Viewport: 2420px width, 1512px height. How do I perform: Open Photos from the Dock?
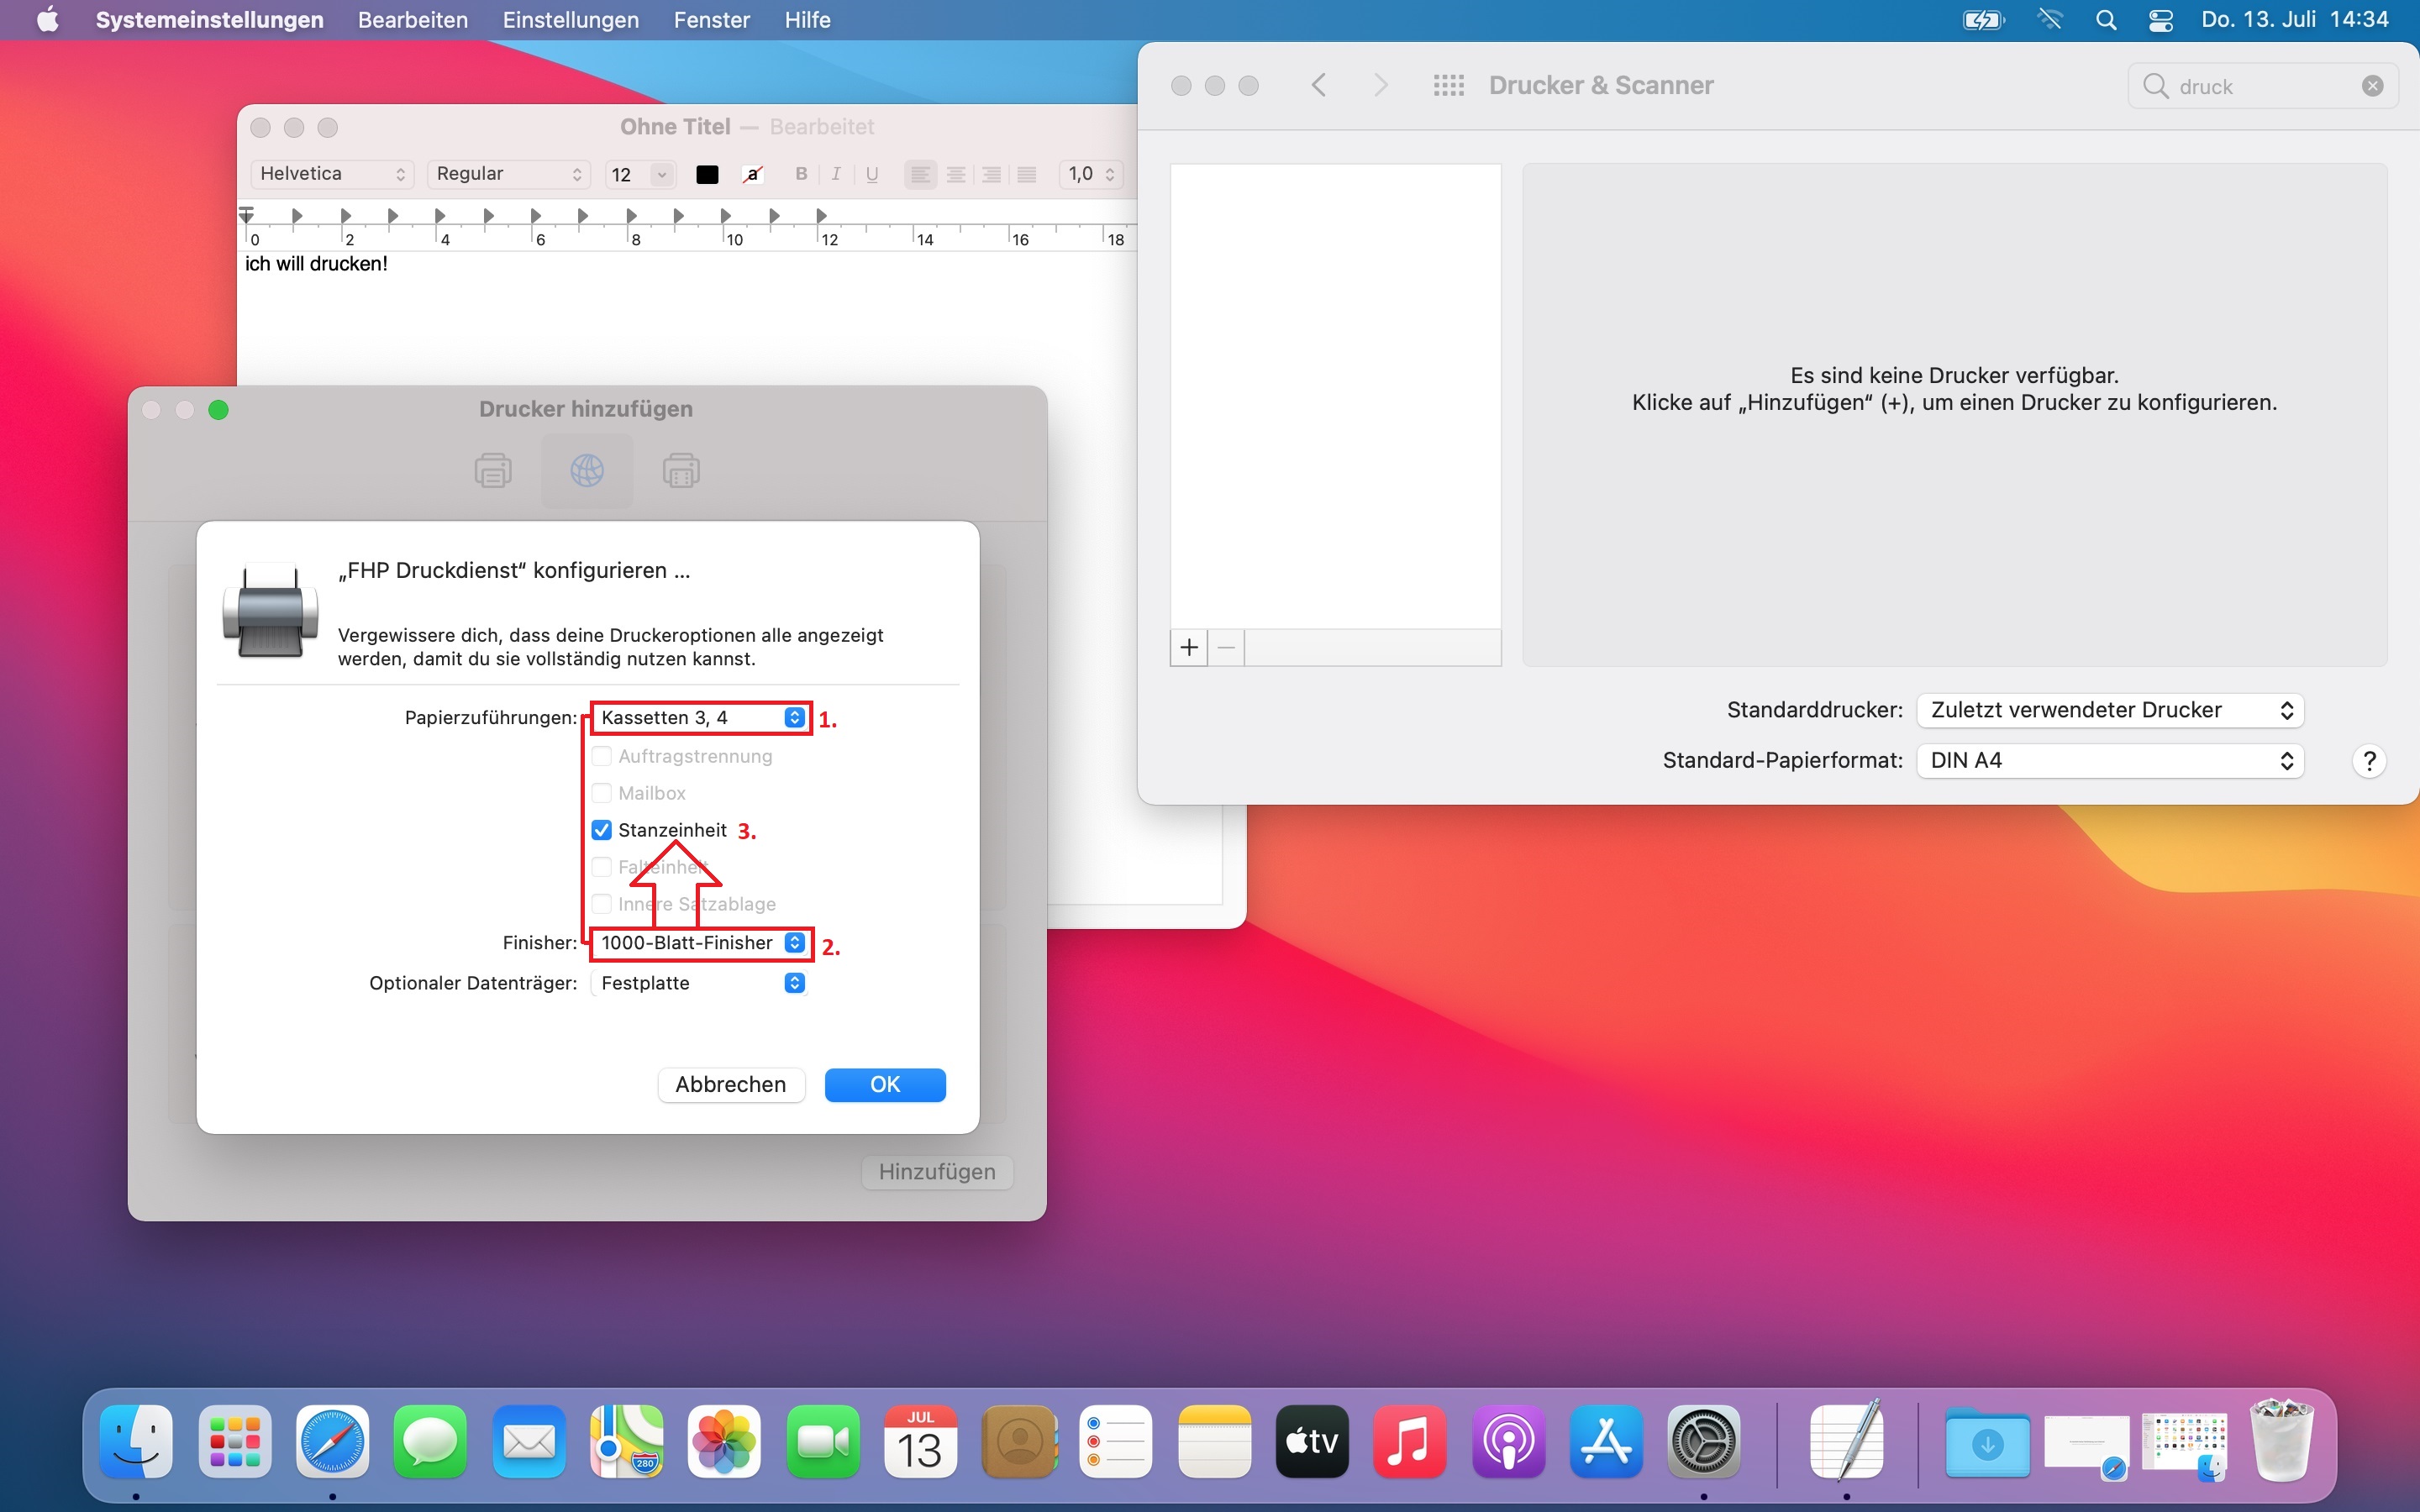[x=724, y=1441]
